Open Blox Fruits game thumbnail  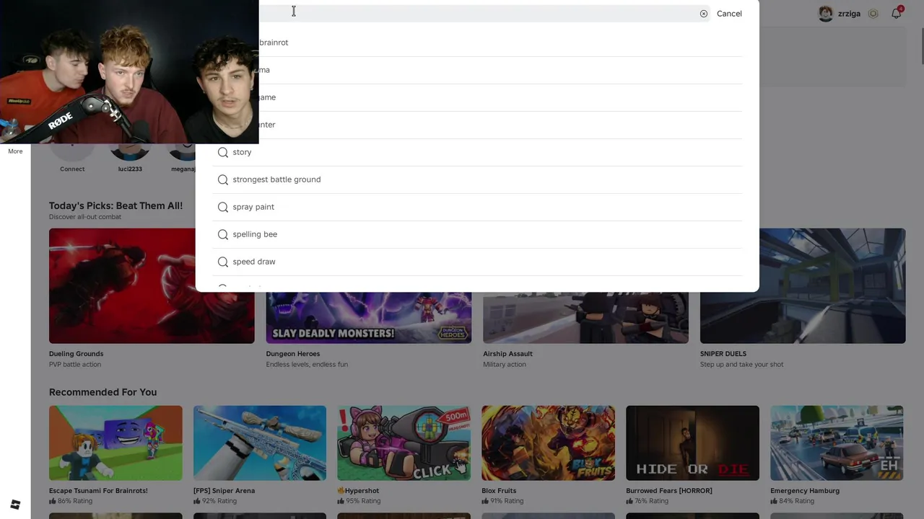549,443
